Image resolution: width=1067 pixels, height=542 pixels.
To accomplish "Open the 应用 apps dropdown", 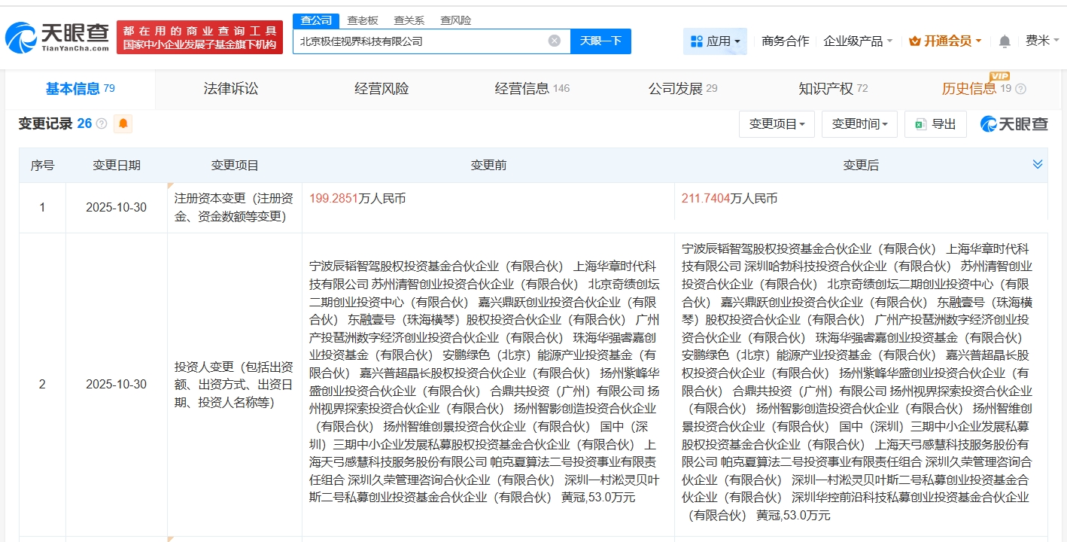I will [715, 41].
